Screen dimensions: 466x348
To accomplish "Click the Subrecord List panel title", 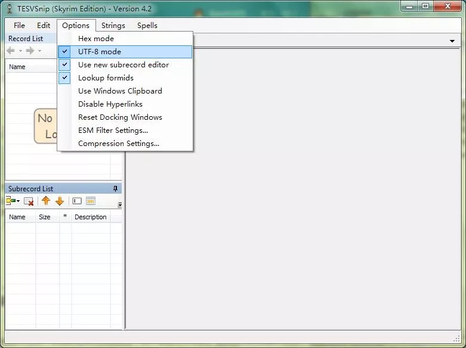I will click(x=30, y=189).
